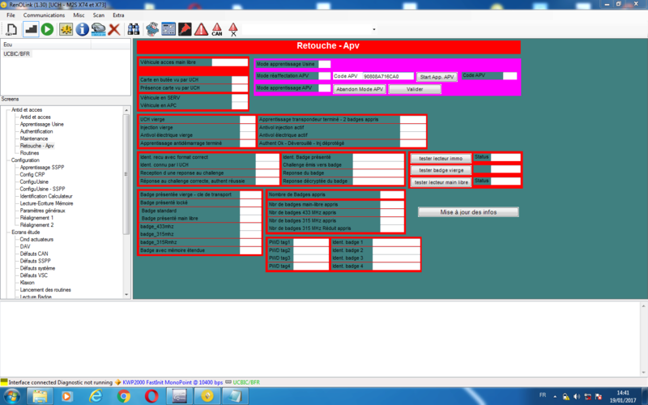
Task: Open the Misc menu
Action: [x=79, y=15]
